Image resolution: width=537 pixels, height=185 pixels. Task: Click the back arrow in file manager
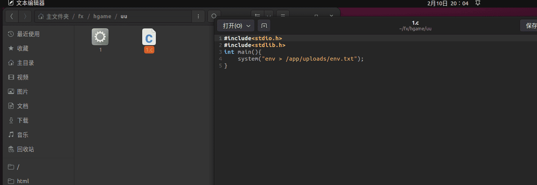coord(12,16)
